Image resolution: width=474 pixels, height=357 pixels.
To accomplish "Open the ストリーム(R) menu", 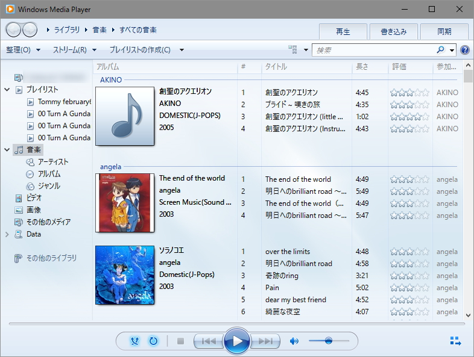I will click(x=75, y=50).
